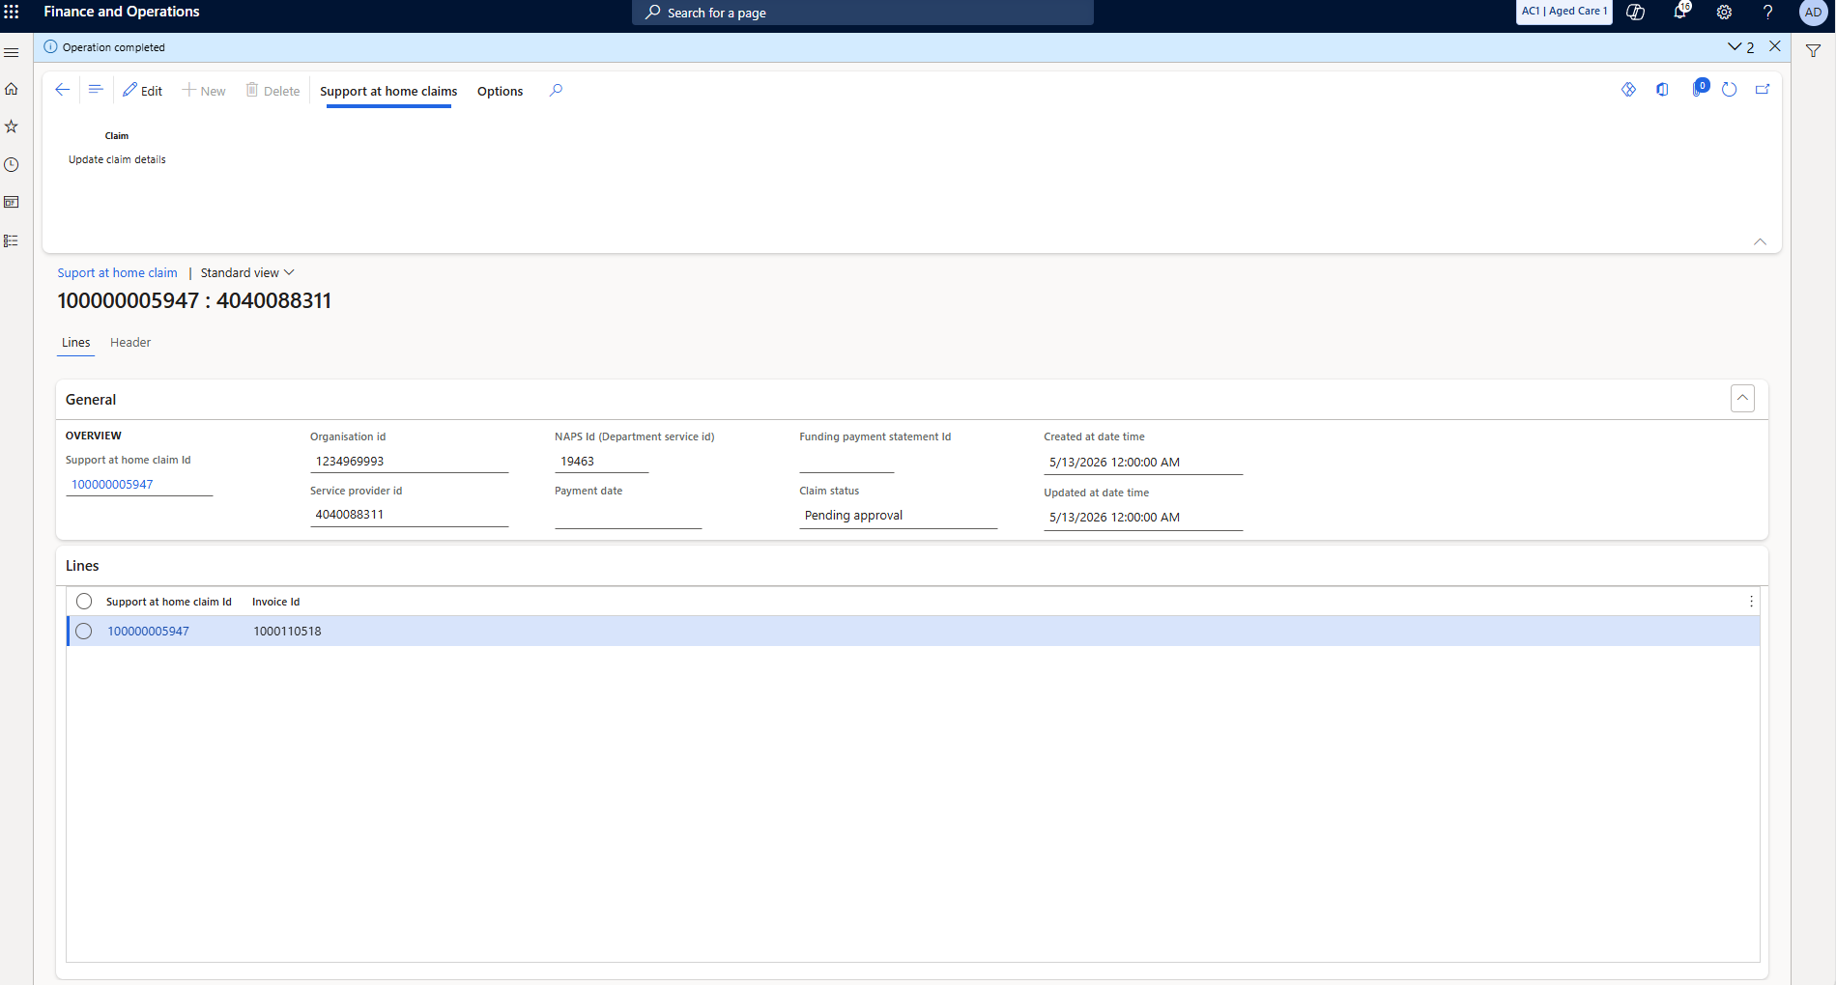This screenshot has height=985, width=1836.
Task: Click the information icon in message bar
Action: (50, 46)
